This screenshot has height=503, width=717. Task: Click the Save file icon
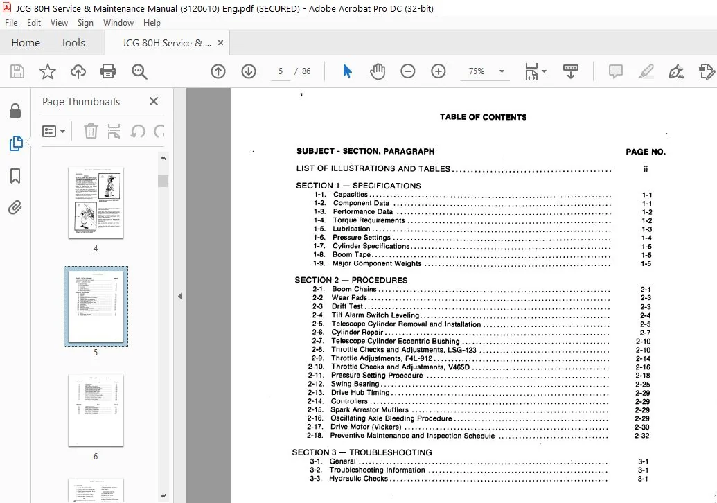(x=17, y=71)
